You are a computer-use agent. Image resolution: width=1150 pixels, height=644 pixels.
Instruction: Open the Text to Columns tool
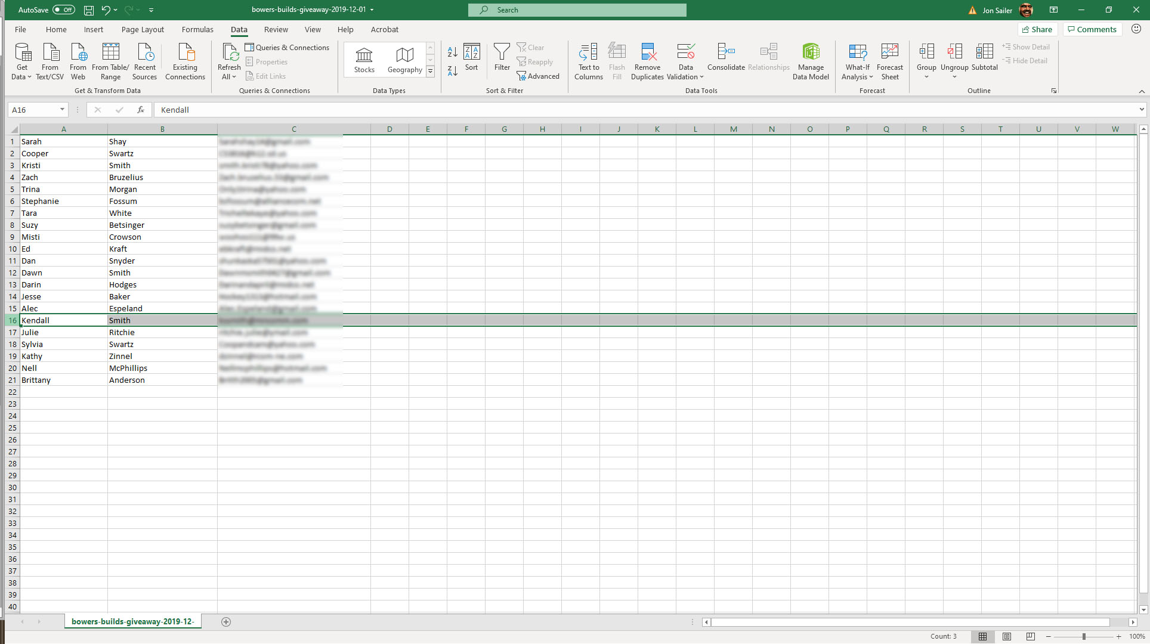pos(588,52)
